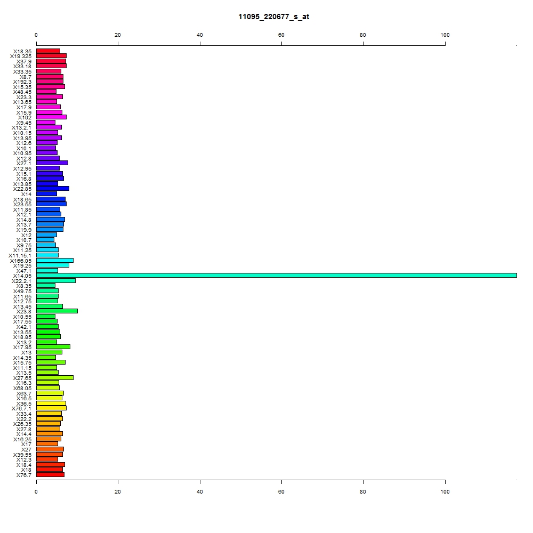This screenshot has width=533, height=533.
Task: Click the X17 label
Action: point(26,445)
